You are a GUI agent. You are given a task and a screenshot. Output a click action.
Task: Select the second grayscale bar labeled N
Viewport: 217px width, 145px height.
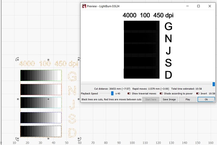coord(41,90)
